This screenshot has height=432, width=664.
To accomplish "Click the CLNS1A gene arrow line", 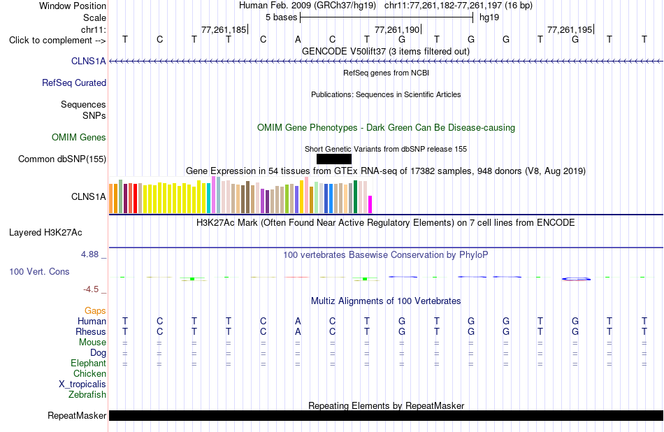I will pyautogui.click(x=386, y=62).
